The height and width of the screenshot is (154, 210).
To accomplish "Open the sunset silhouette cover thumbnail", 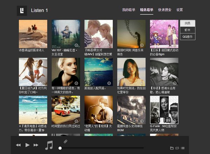I will click(x=131, y=34).
